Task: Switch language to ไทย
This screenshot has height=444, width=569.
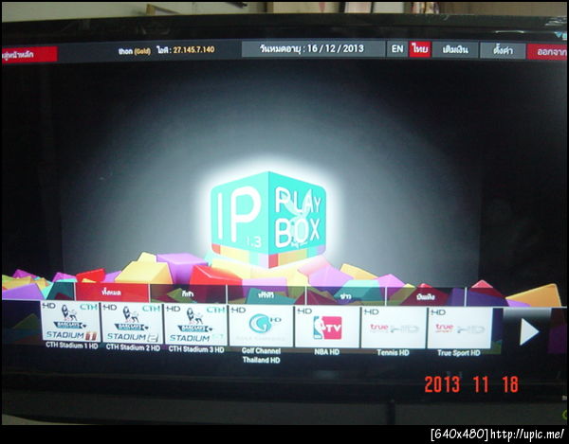Action: point(420,49)
